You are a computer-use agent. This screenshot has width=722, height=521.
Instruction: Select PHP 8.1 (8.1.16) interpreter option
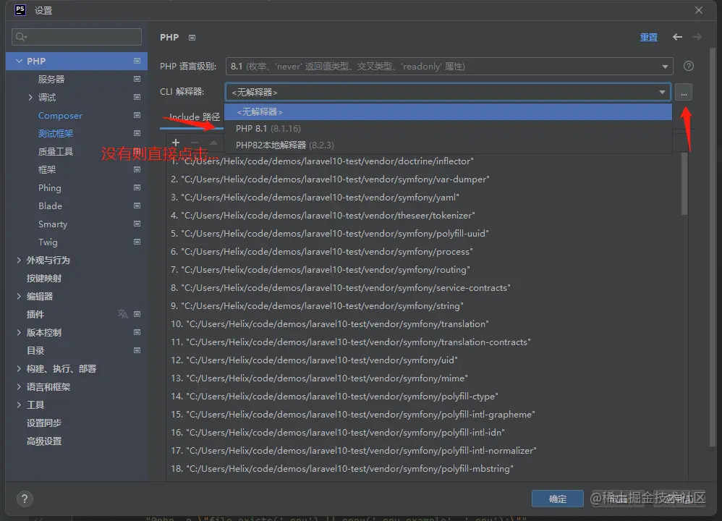(448, 129)
